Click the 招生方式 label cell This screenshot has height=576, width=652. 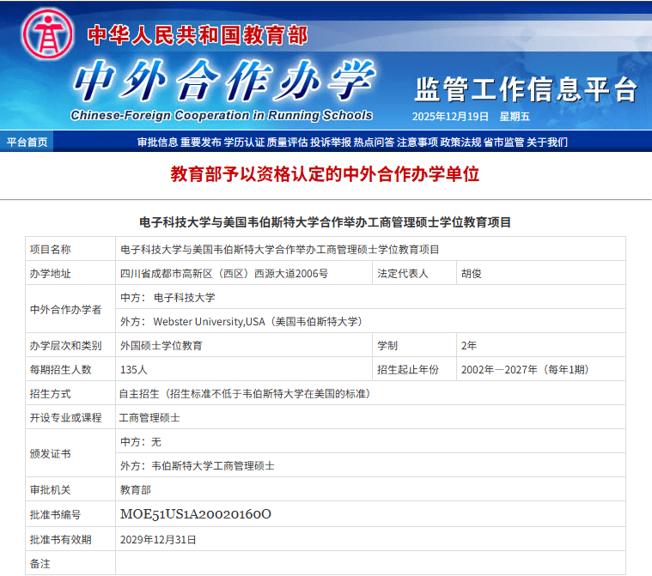coord(70,393)
